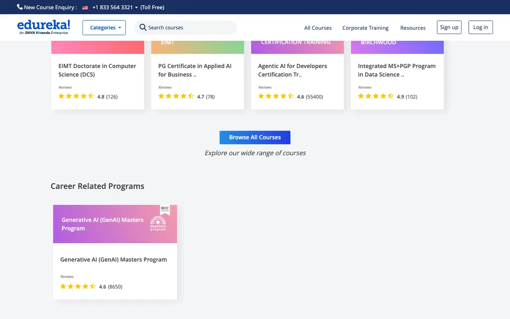510x319 pixels.
Task: Click the 4.7 (78) star rating
Action: (187, 97)
